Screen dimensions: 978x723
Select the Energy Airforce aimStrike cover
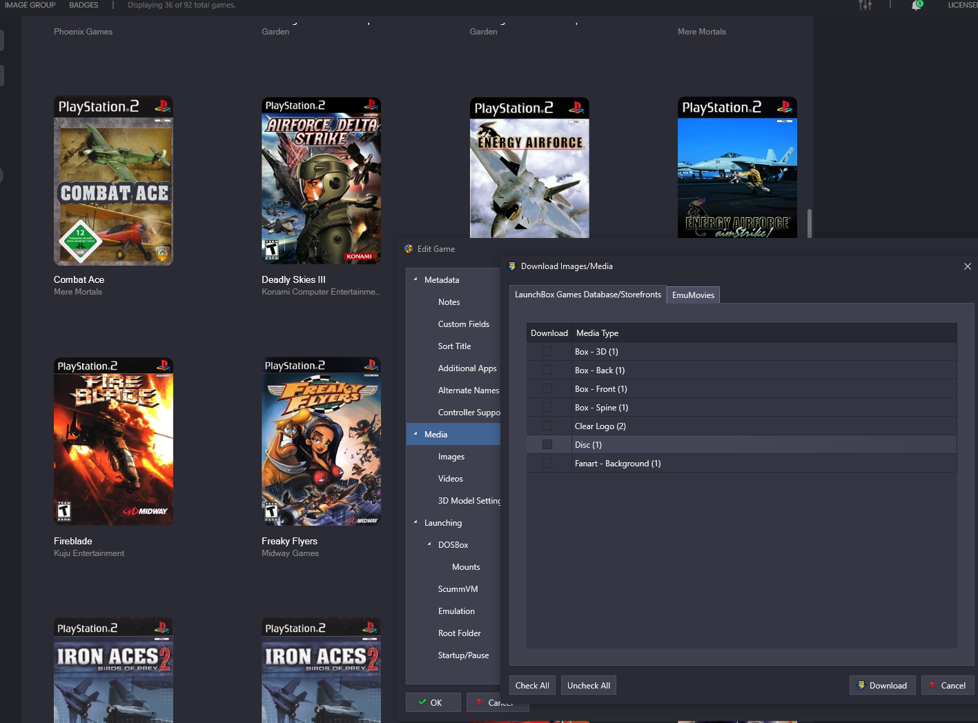point(737,168)
